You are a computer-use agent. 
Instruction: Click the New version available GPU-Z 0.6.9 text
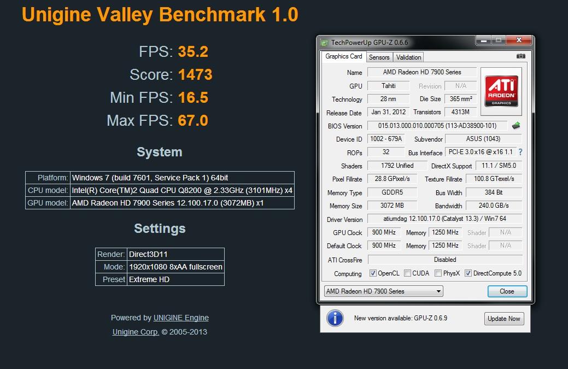click(x=401, y=318)
